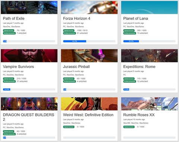Click Weird West's empty progress bar

(x=89, y=138)
